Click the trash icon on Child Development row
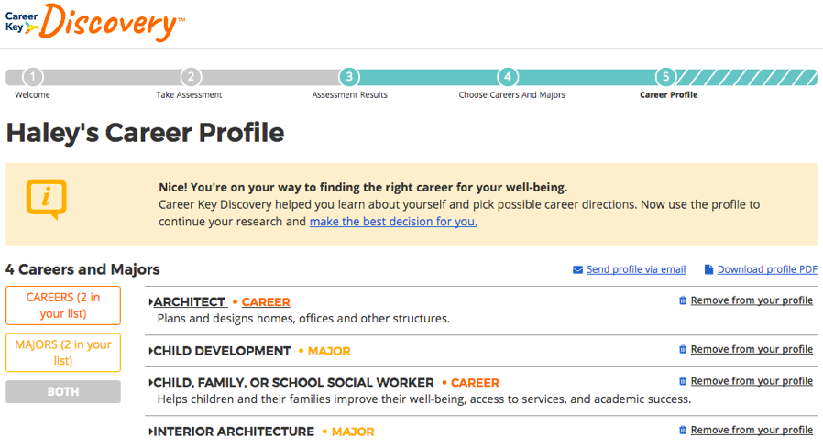Viewport: 823px width, 448px height. (x=683, y=349)
